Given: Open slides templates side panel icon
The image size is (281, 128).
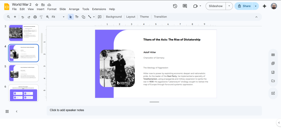Looking at the screenshot, I should click(x=273, y=55).
